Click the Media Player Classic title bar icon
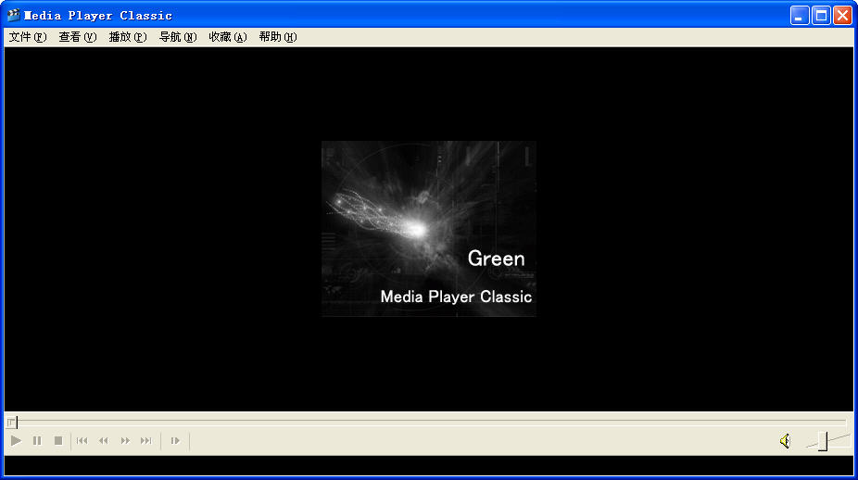The image size is (858, 480). coord(13,15)
